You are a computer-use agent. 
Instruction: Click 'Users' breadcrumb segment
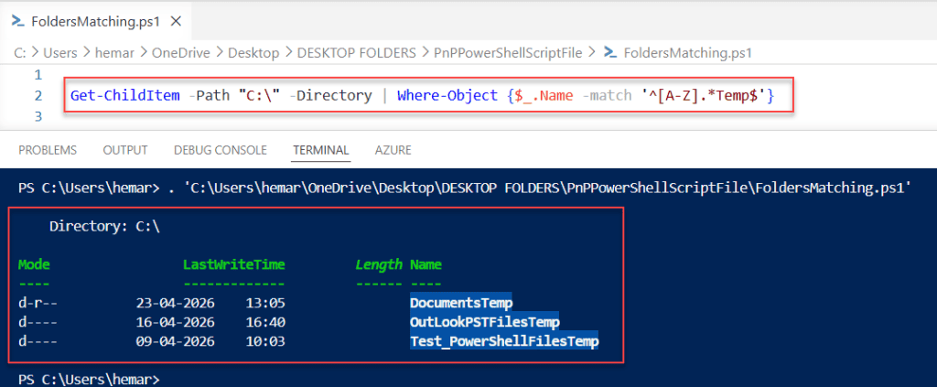click(60, 52)
